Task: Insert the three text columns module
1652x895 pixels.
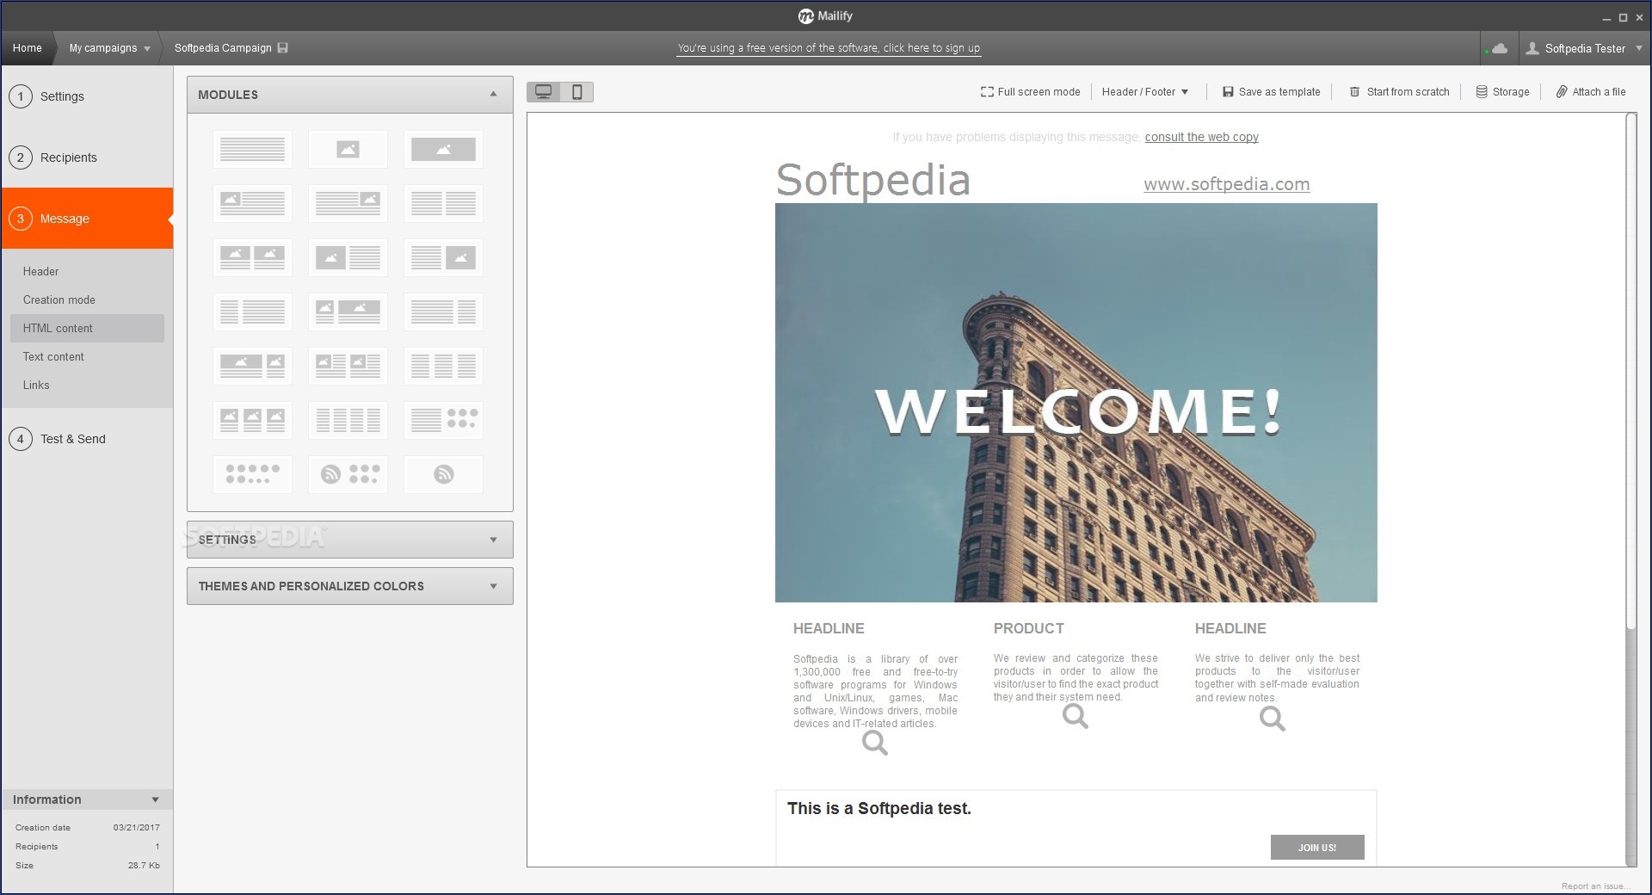Action: tap(443, 366)
